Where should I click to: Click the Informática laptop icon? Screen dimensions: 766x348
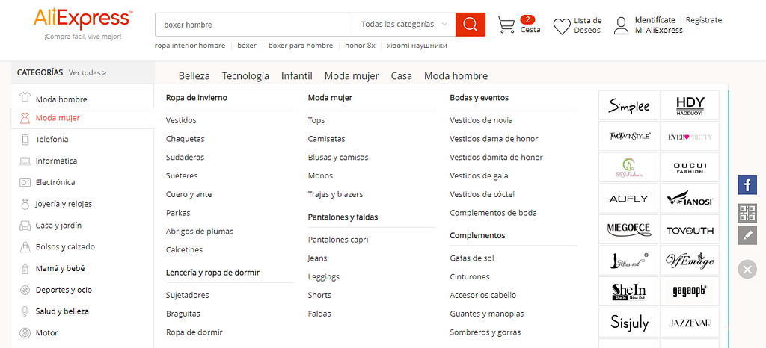[25, 161]
